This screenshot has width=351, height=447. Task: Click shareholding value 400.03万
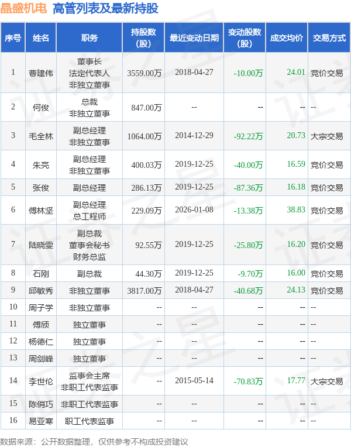coord(146,165)
